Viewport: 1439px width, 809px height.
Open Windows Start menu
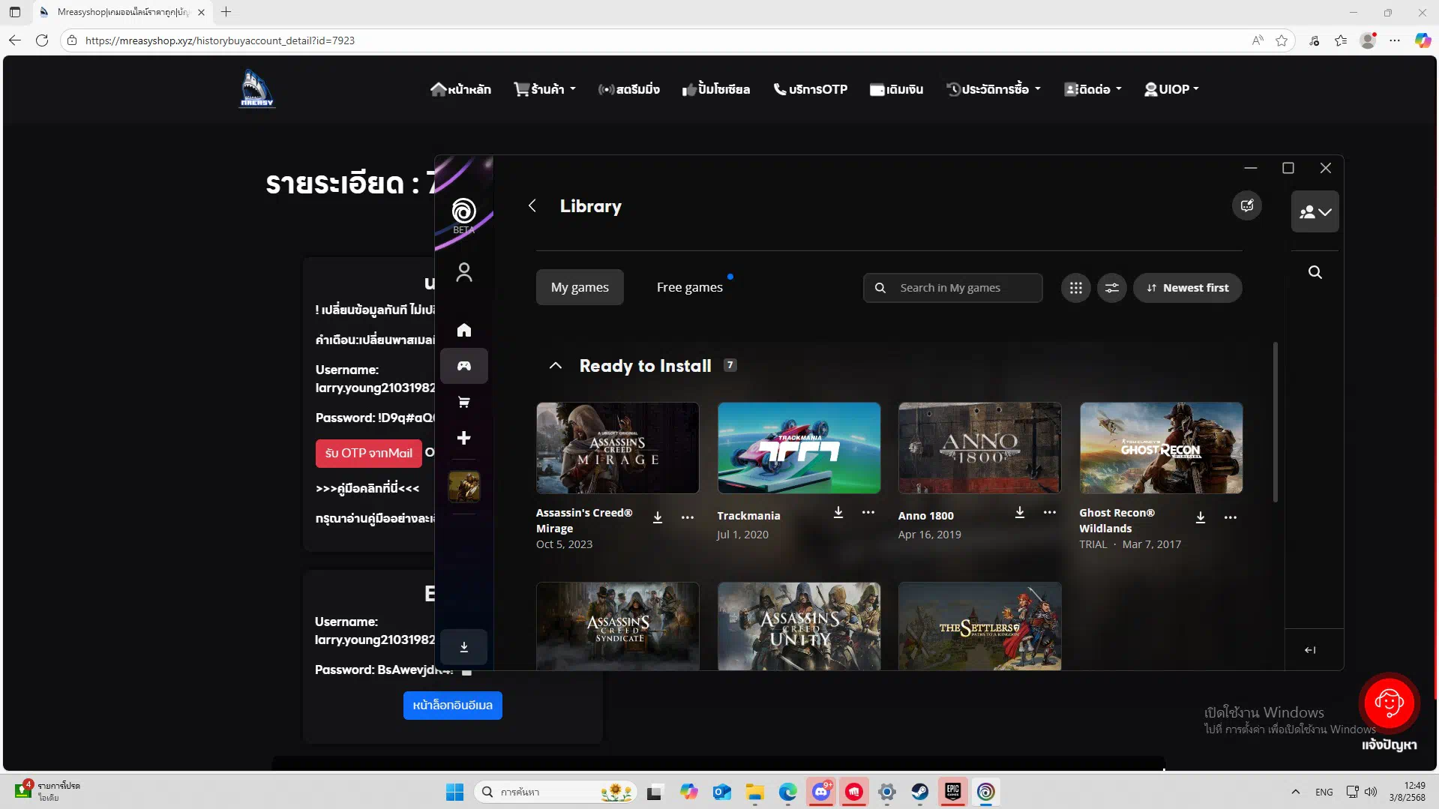(454, 792)
